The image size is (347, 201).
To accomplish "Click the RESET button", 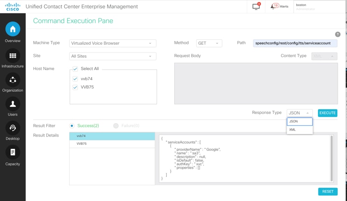I will point(328,191).
